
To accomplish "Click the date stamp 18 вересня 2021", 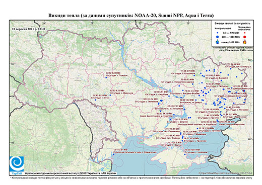I will 29,29.
